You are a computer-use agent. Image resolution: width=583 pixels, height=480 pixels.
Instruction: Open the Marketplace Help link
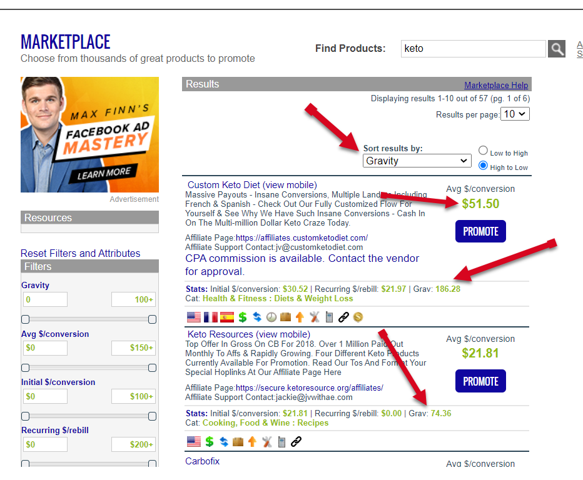point(496,85)
